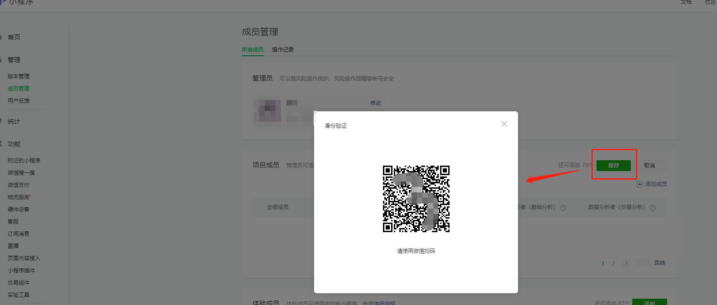This screenshot has height=305, width=717.
Task: Click page 1 in the pagination
Action: click(x=603, y=263)
